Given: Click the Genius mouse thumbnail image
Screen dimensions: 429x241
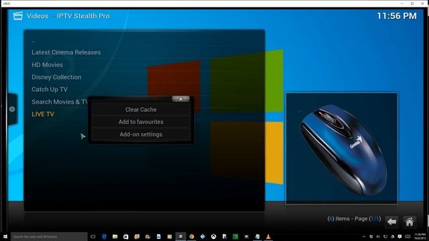Looking at the screenshot, I should (342, 149).
